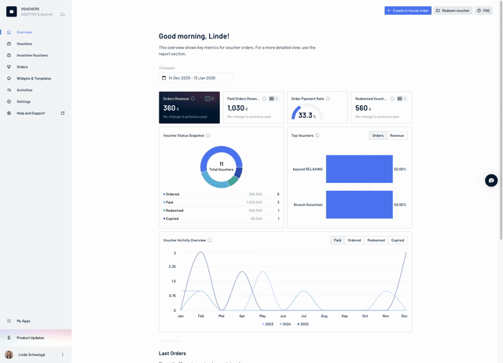Click the Voucher Status Snapshot info icon
Image resolution: width=503 pixels, height=363 pixels.
click(208, 135)
